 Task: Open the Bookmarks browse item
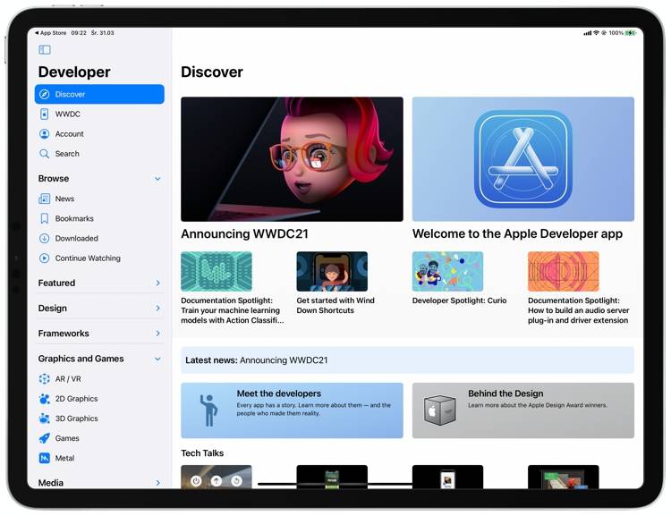click(99, 218)
